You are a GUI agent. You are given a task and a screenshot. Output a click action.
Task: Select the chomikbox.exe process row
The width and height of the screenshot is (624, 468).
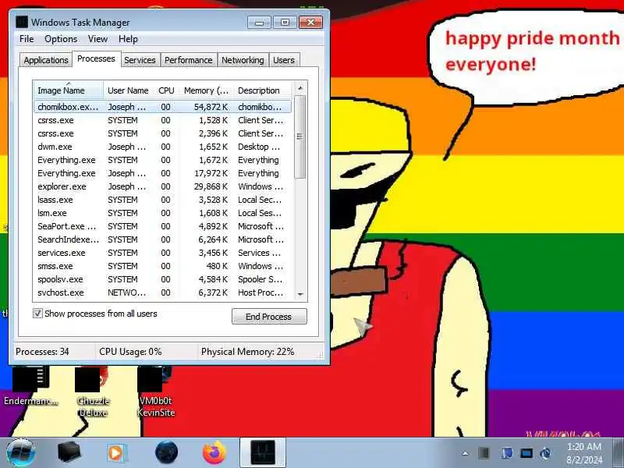[162, 107]
